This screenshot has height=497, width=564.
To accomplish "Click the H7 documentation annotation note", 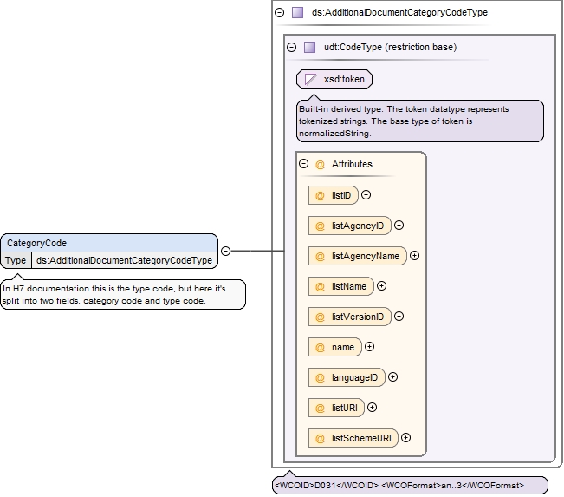I will point(123,294).
